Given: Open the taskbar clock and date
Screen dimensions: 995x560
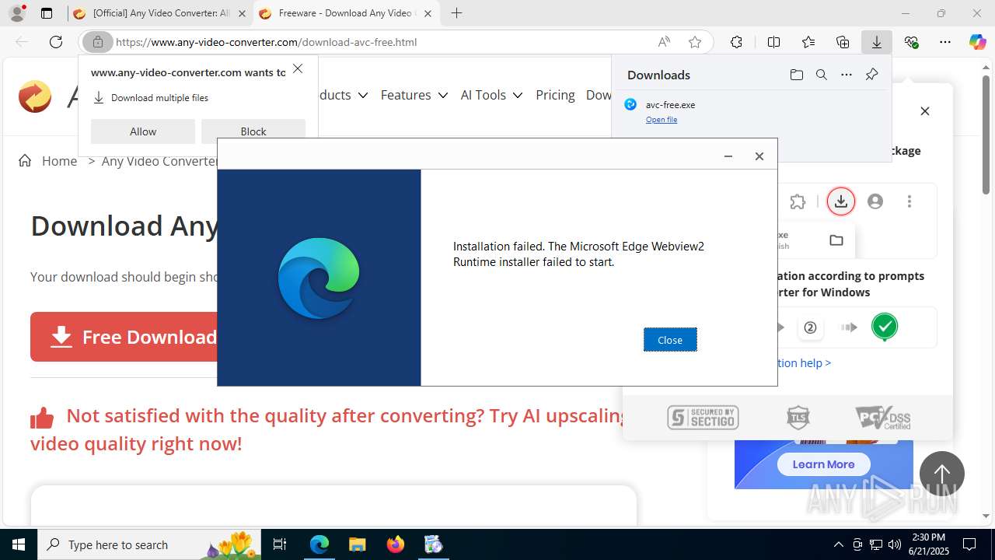Looking at the screenshot, I should [x=928, y=544].
